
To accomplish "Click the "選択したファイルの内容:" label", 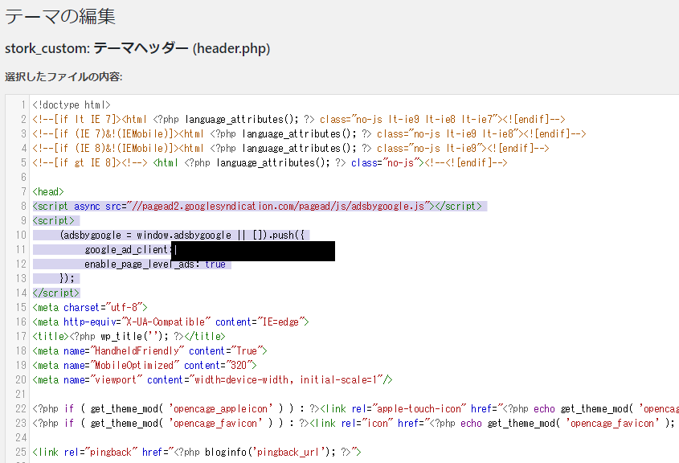I will [x=63, y=76].
